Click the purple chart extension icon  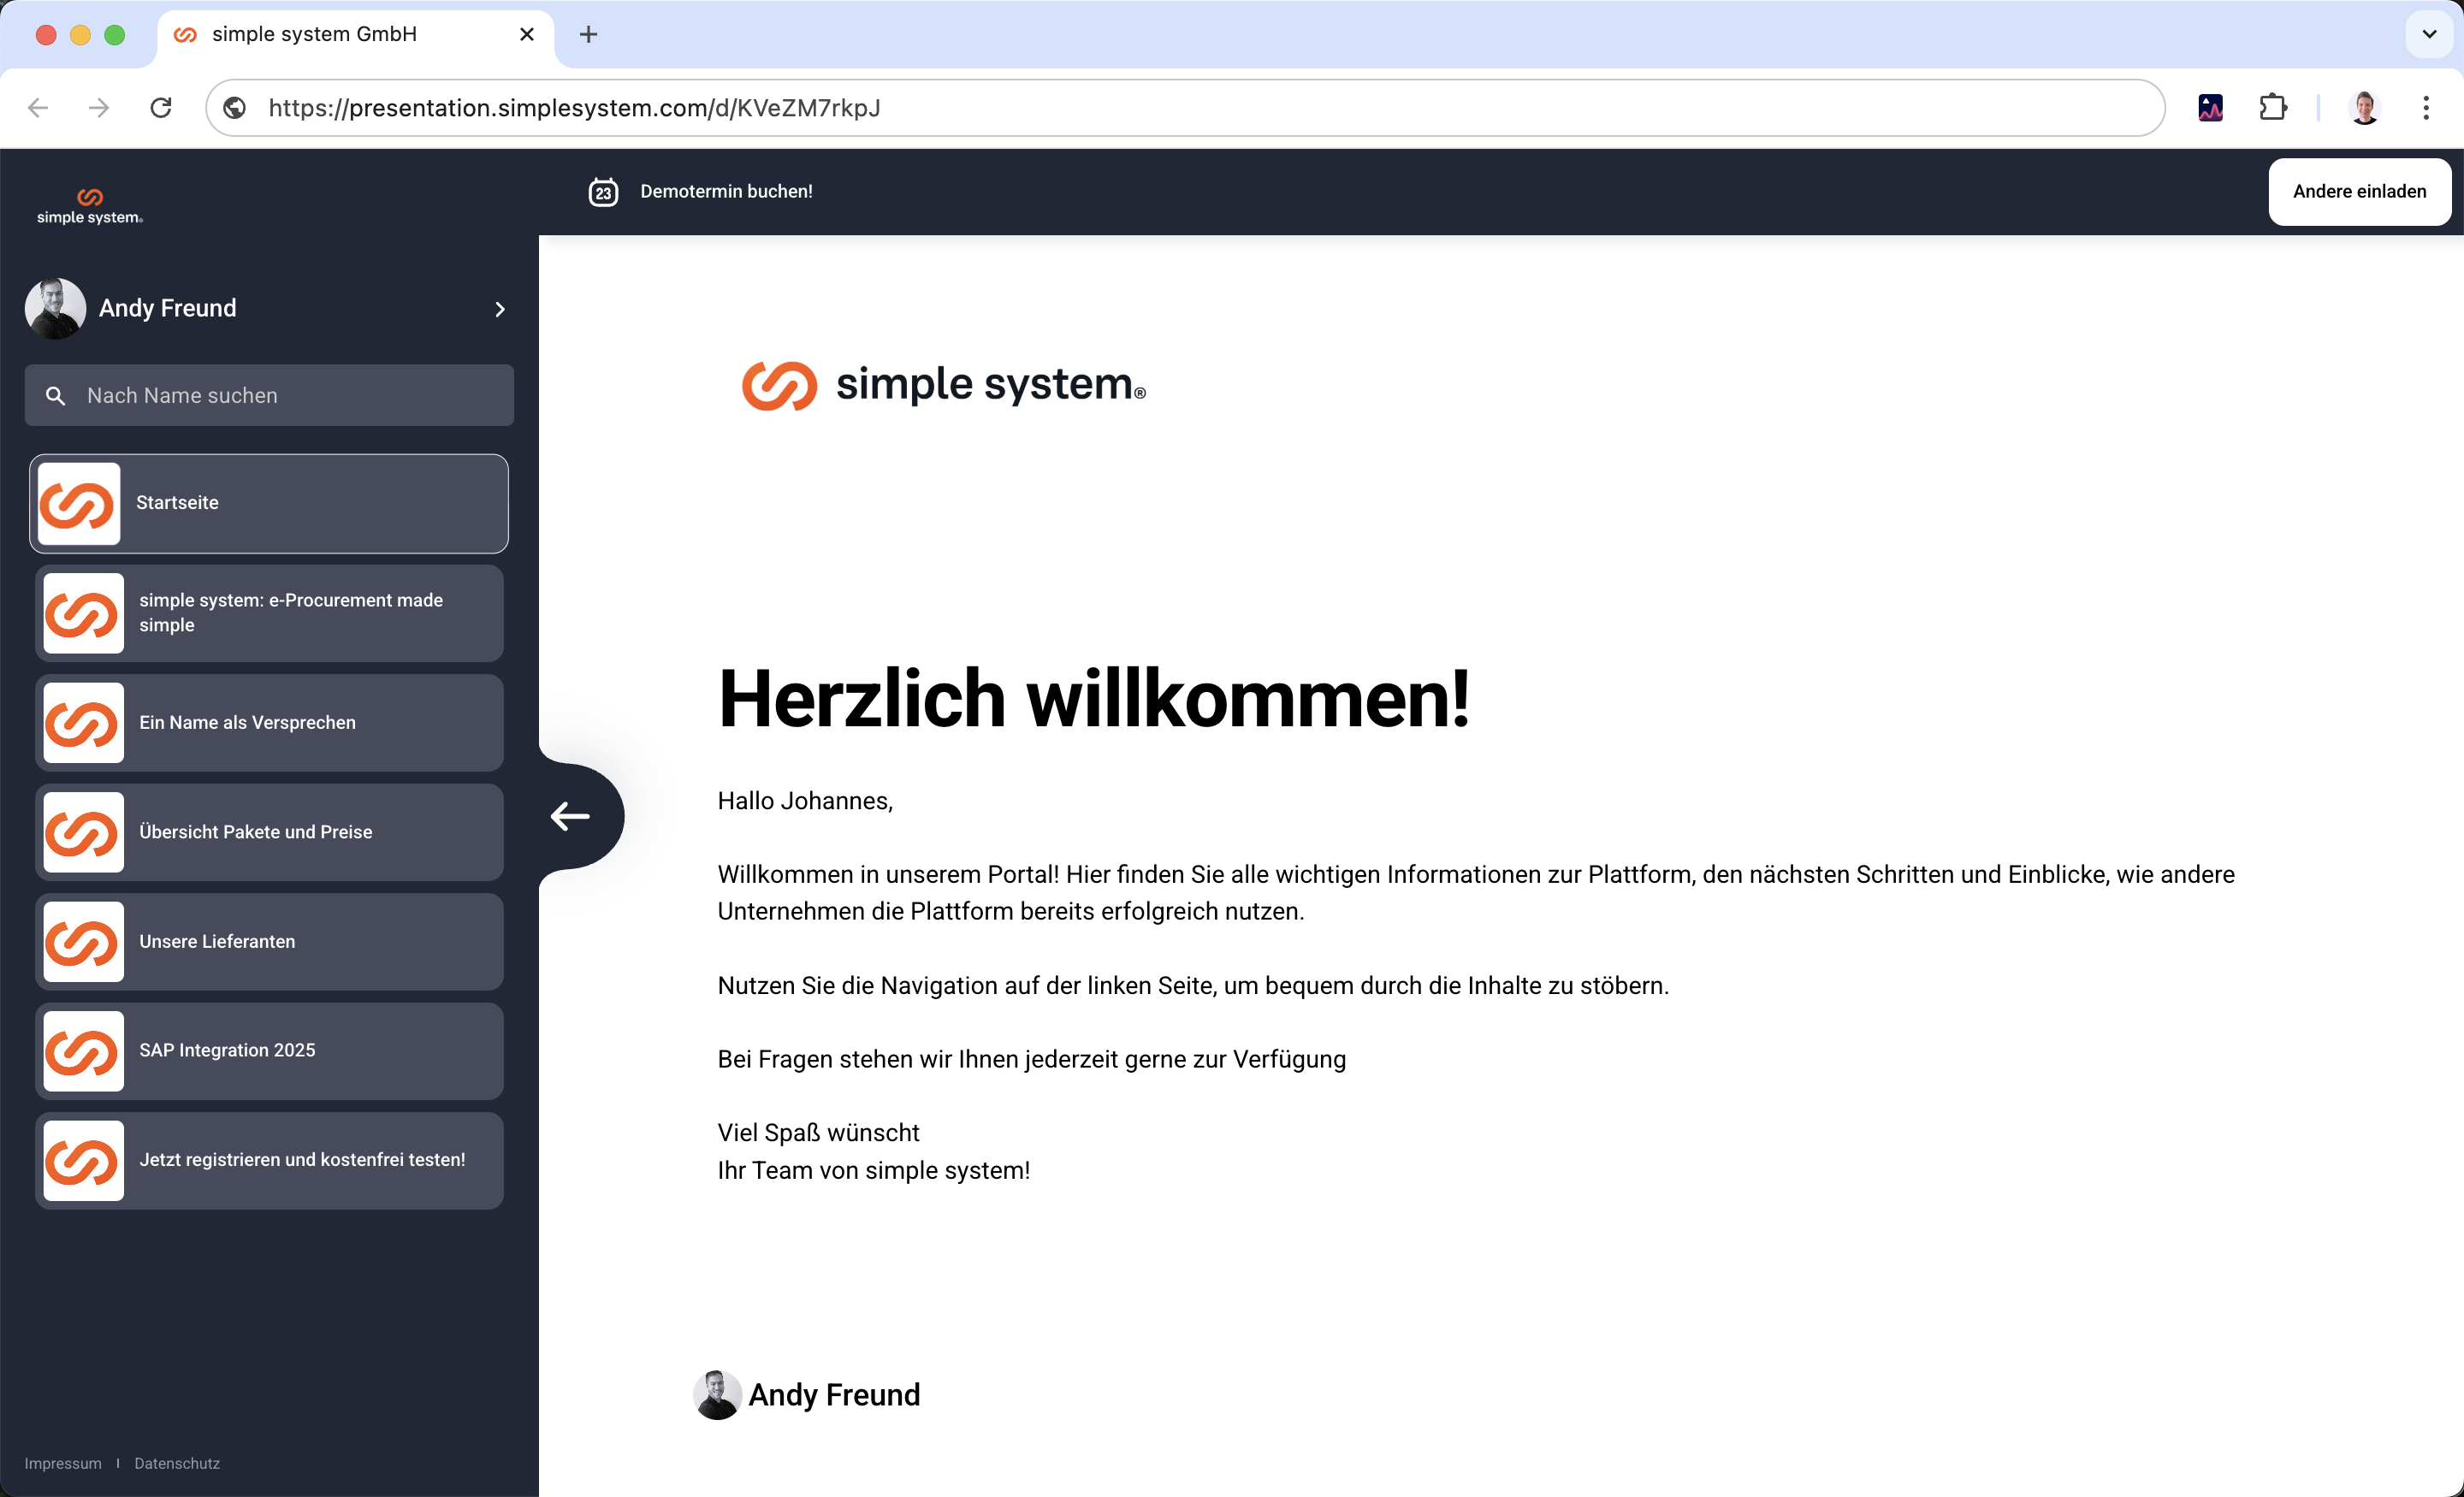click(x=2210, y=108)
